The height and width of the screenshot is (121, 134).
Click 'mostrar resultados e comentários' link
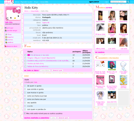pyautogui.click(x=37, y=118)
